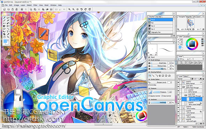
Task: Click the Zoom out magnifier toolbar icon
Action: pos(73,9)
